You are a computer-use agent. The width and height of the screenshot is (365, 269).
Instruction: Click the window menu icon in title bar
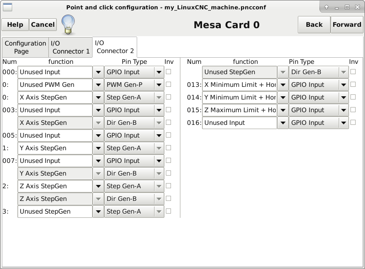pos(7,7)
